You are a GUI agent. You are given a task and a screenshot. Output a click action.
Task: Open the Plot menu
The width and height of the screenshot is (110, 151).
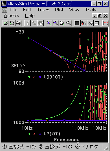(x=59, y=10)
